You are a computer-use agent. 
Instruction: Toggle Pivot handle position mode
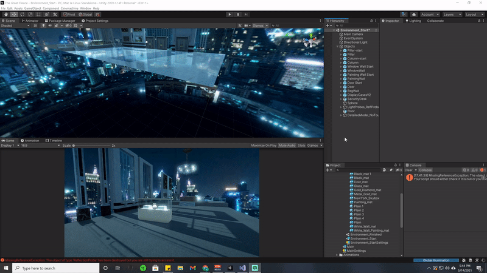[x=69, y=14]
